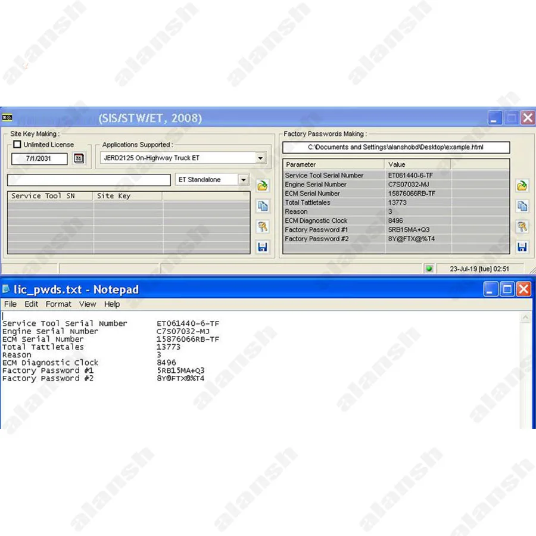Click ET061440-6-TF text in Notepad
This screenshot has width=536, height=536.
point(188,323)
